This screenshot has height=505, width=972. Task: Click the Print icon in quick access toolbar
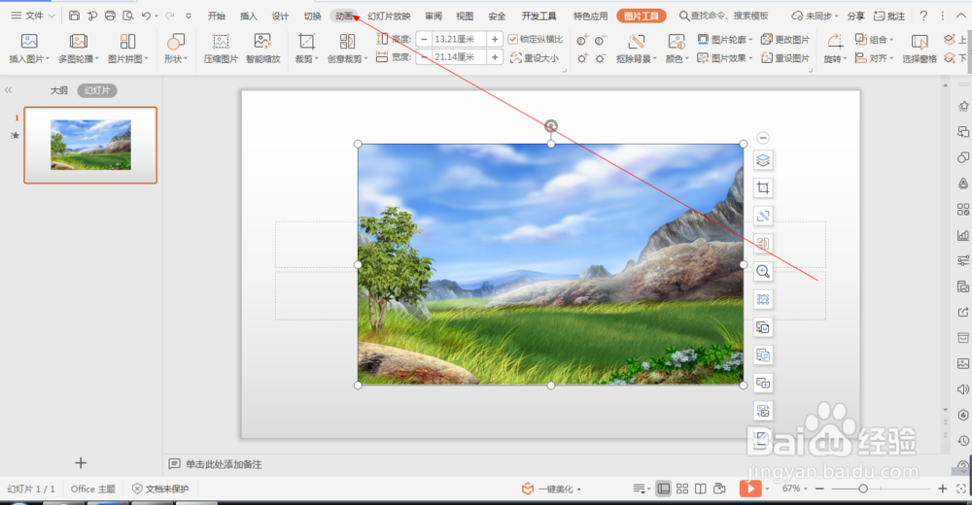[x=110, y=16]
